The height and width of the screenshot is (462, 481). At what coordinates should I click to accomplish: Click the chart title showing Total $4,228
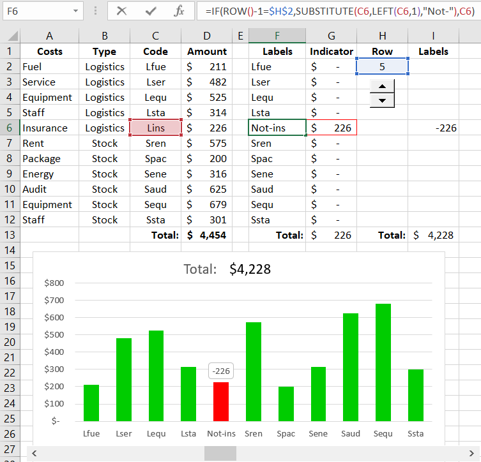pyautogui.click(x=227, y=269)
